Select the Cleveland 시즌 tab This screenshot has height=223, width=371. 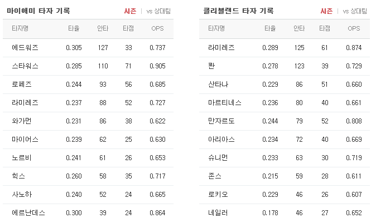(x=326, y=11)
